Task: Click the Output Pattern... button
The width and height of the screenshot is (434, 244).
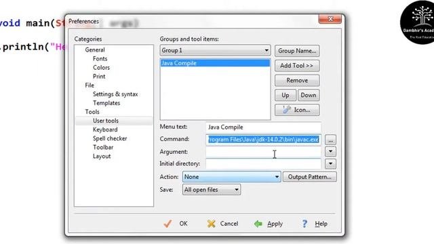Action: [x=310, y=177]
